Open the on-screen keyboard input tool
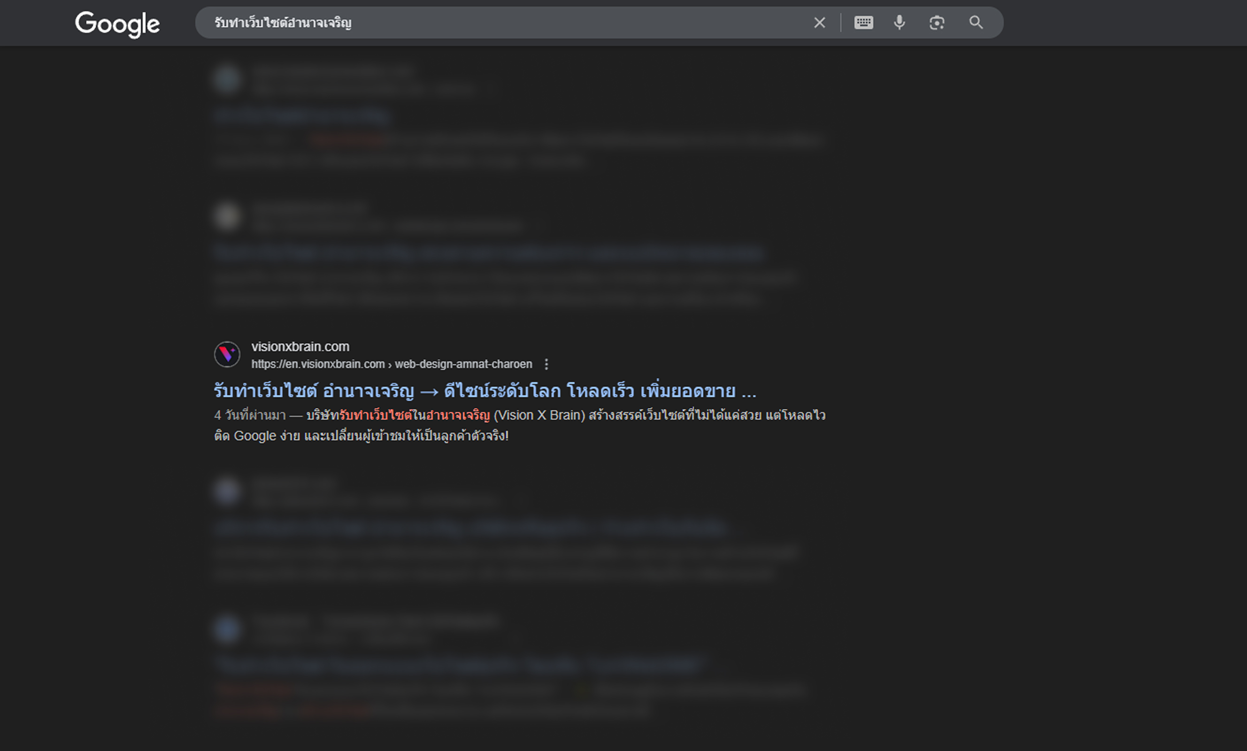This screenshot has width=1247, height=751. 863,23
